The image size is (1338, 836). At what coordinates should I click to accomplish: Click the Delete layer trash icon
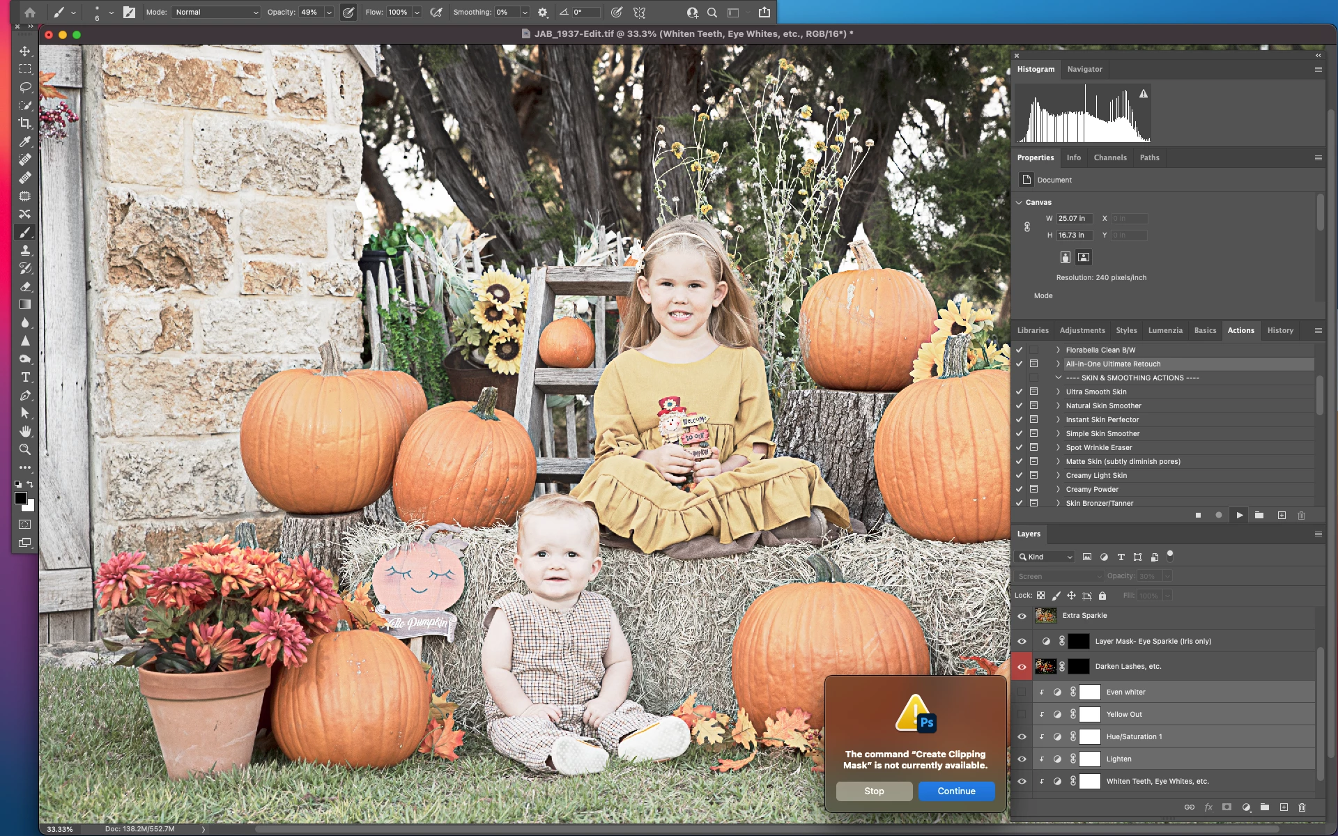(1302, 807)
